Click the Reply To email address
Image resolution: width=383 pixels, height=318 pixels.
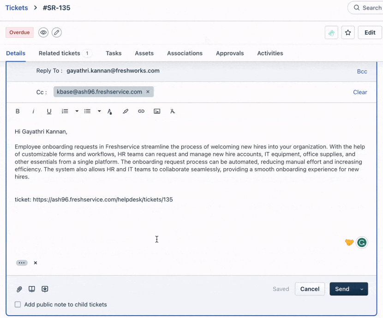[113, 71]
